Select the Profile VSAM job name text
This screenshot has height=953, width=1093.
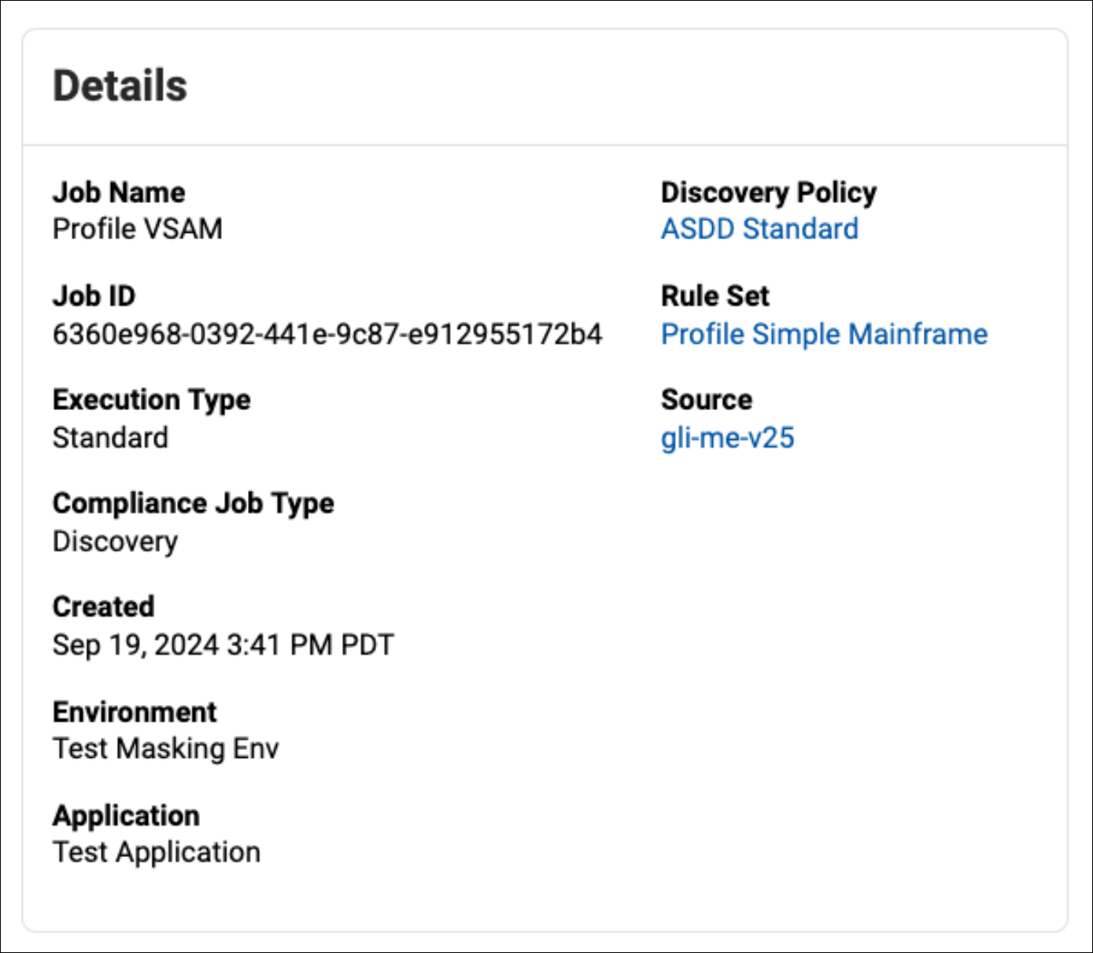[138, 229]
